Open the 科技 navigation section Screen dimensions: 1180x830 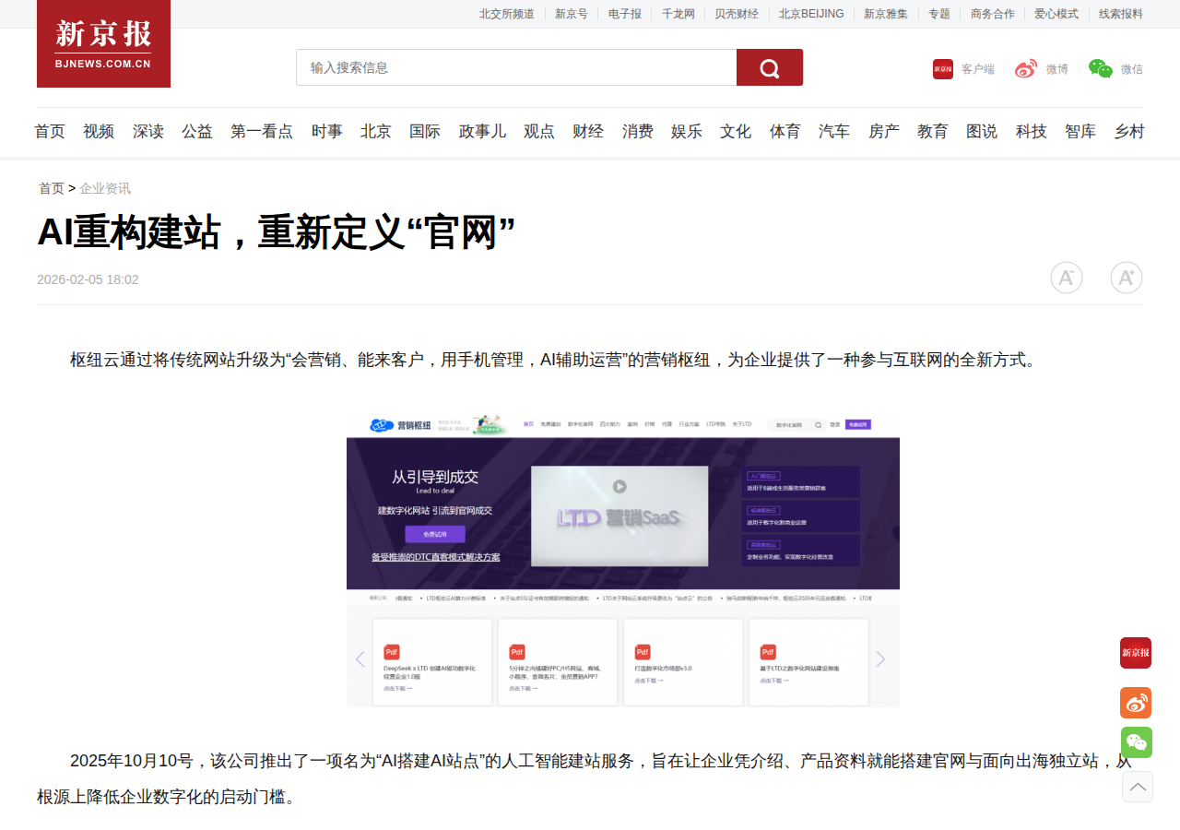tap(1032, 132)
